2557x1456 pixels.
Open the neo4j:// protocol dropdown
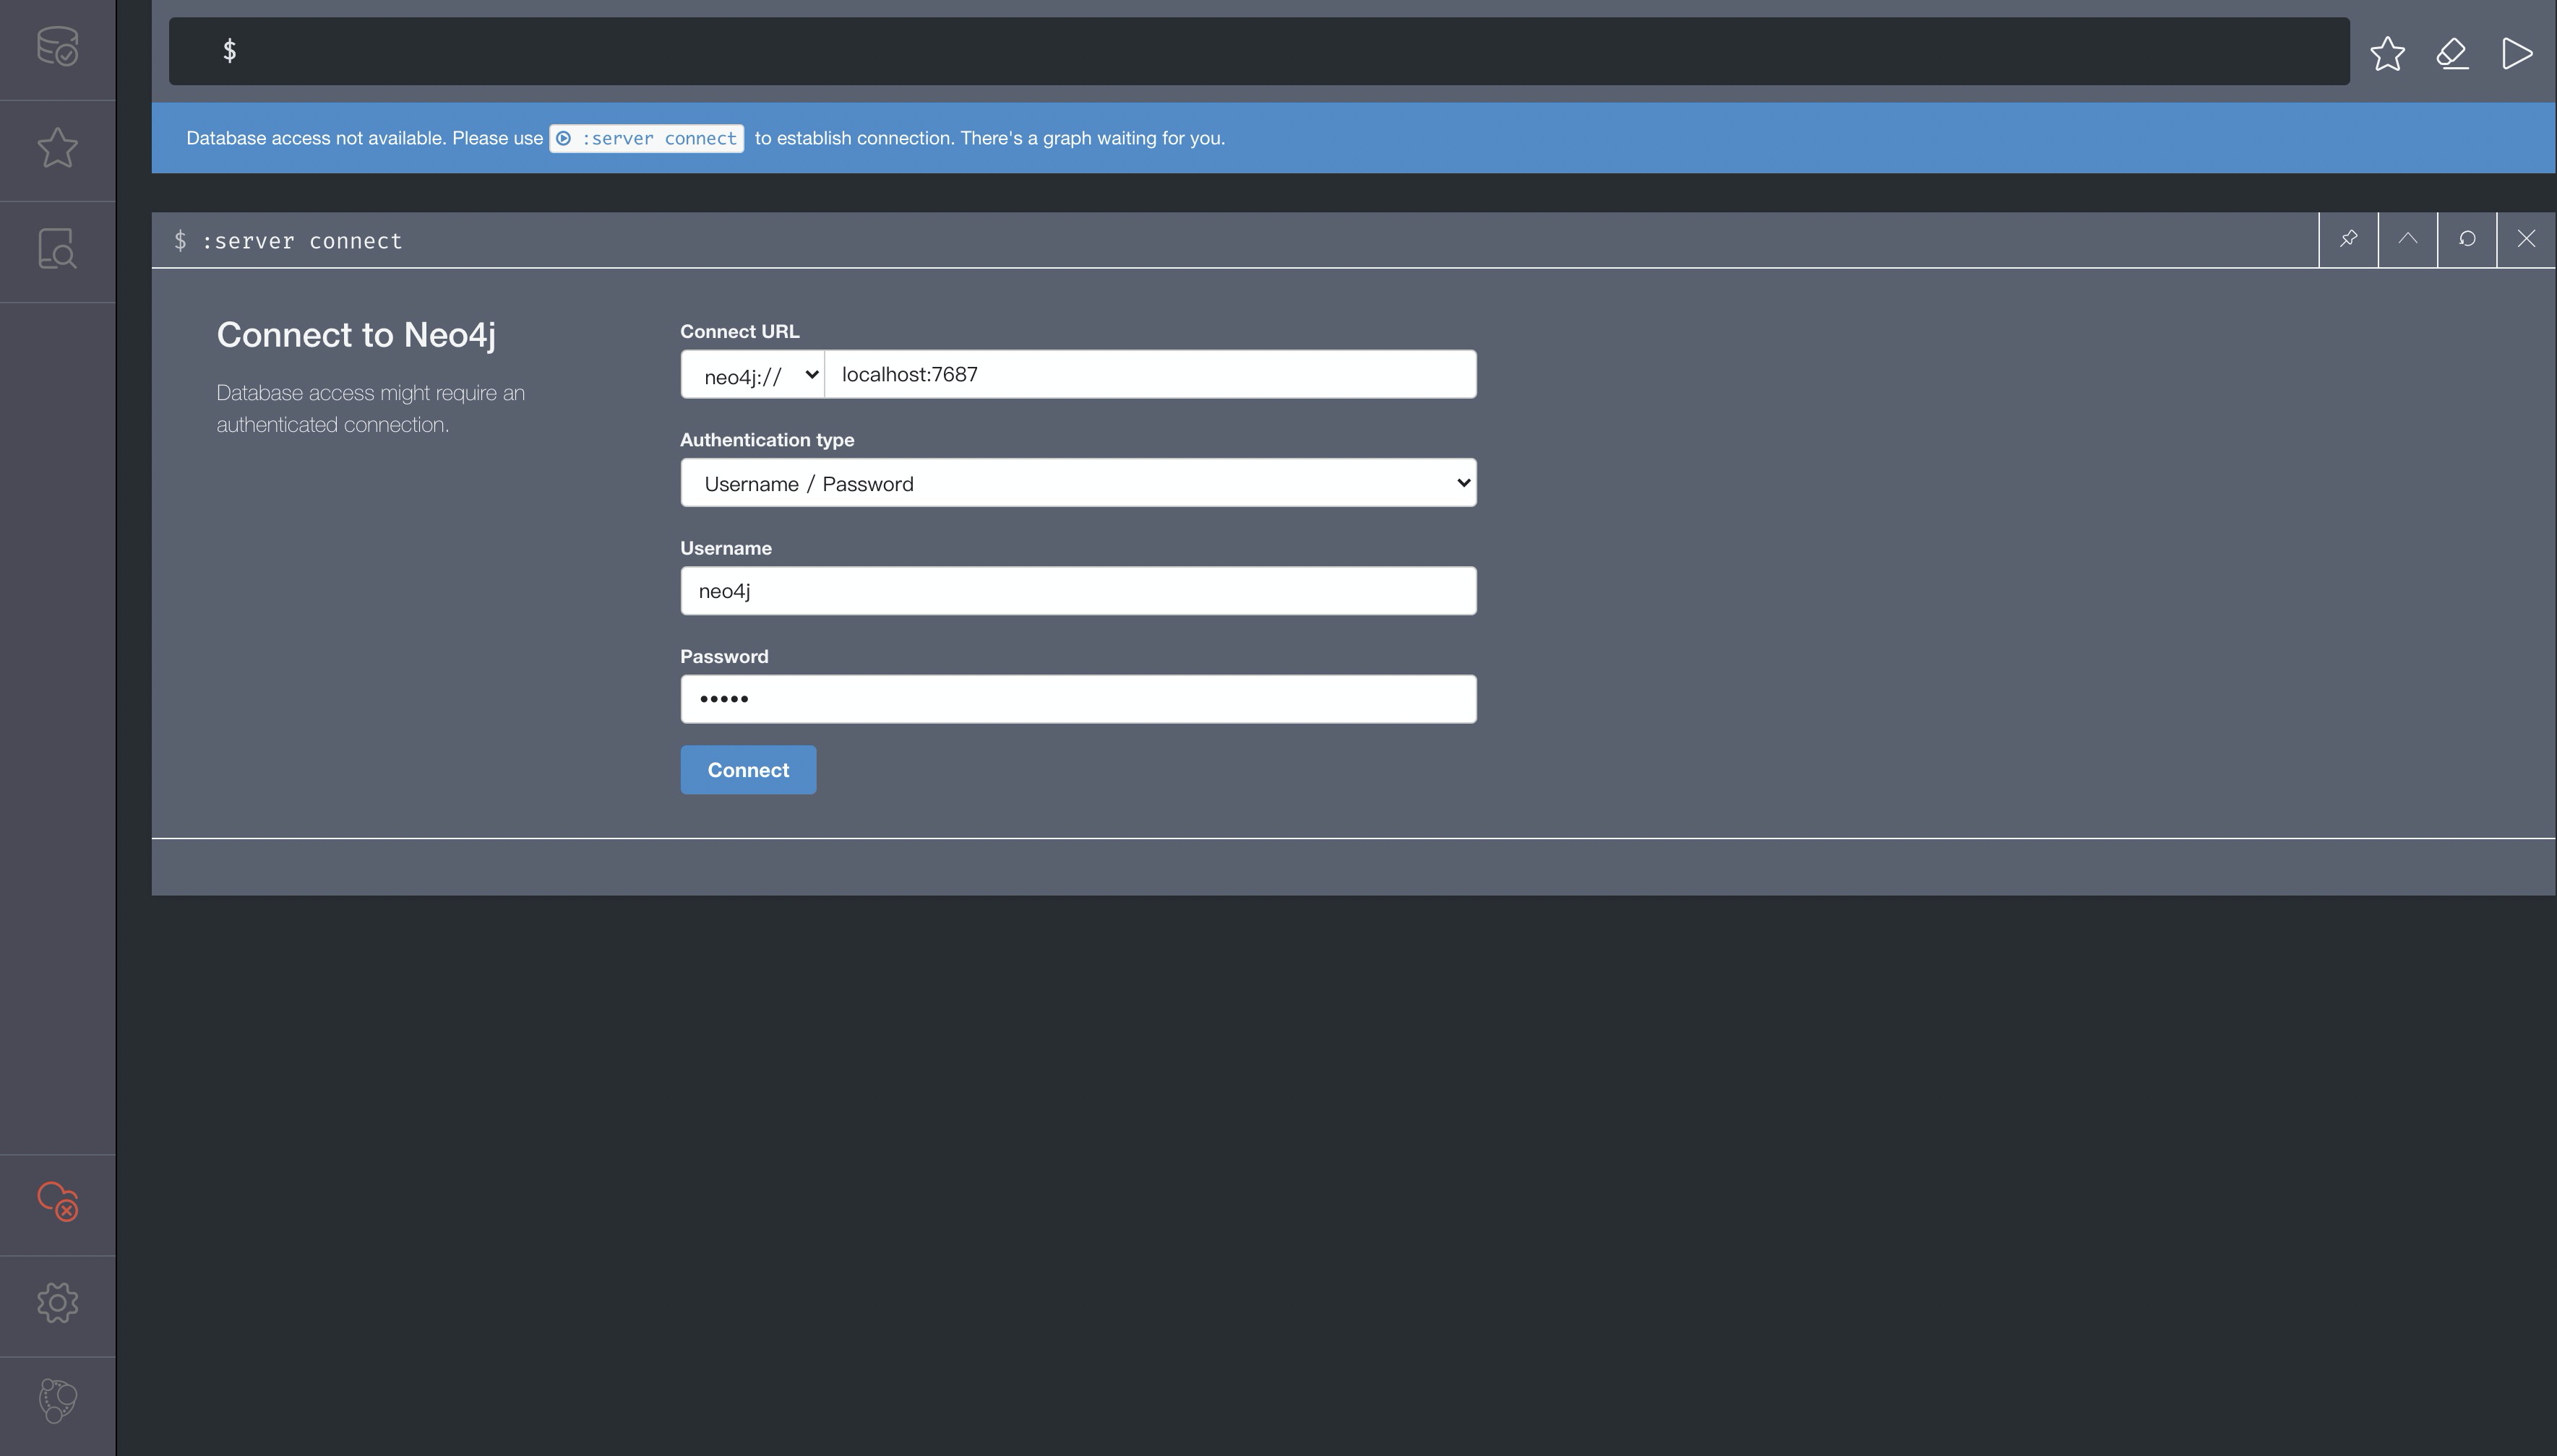click(752, 375)
